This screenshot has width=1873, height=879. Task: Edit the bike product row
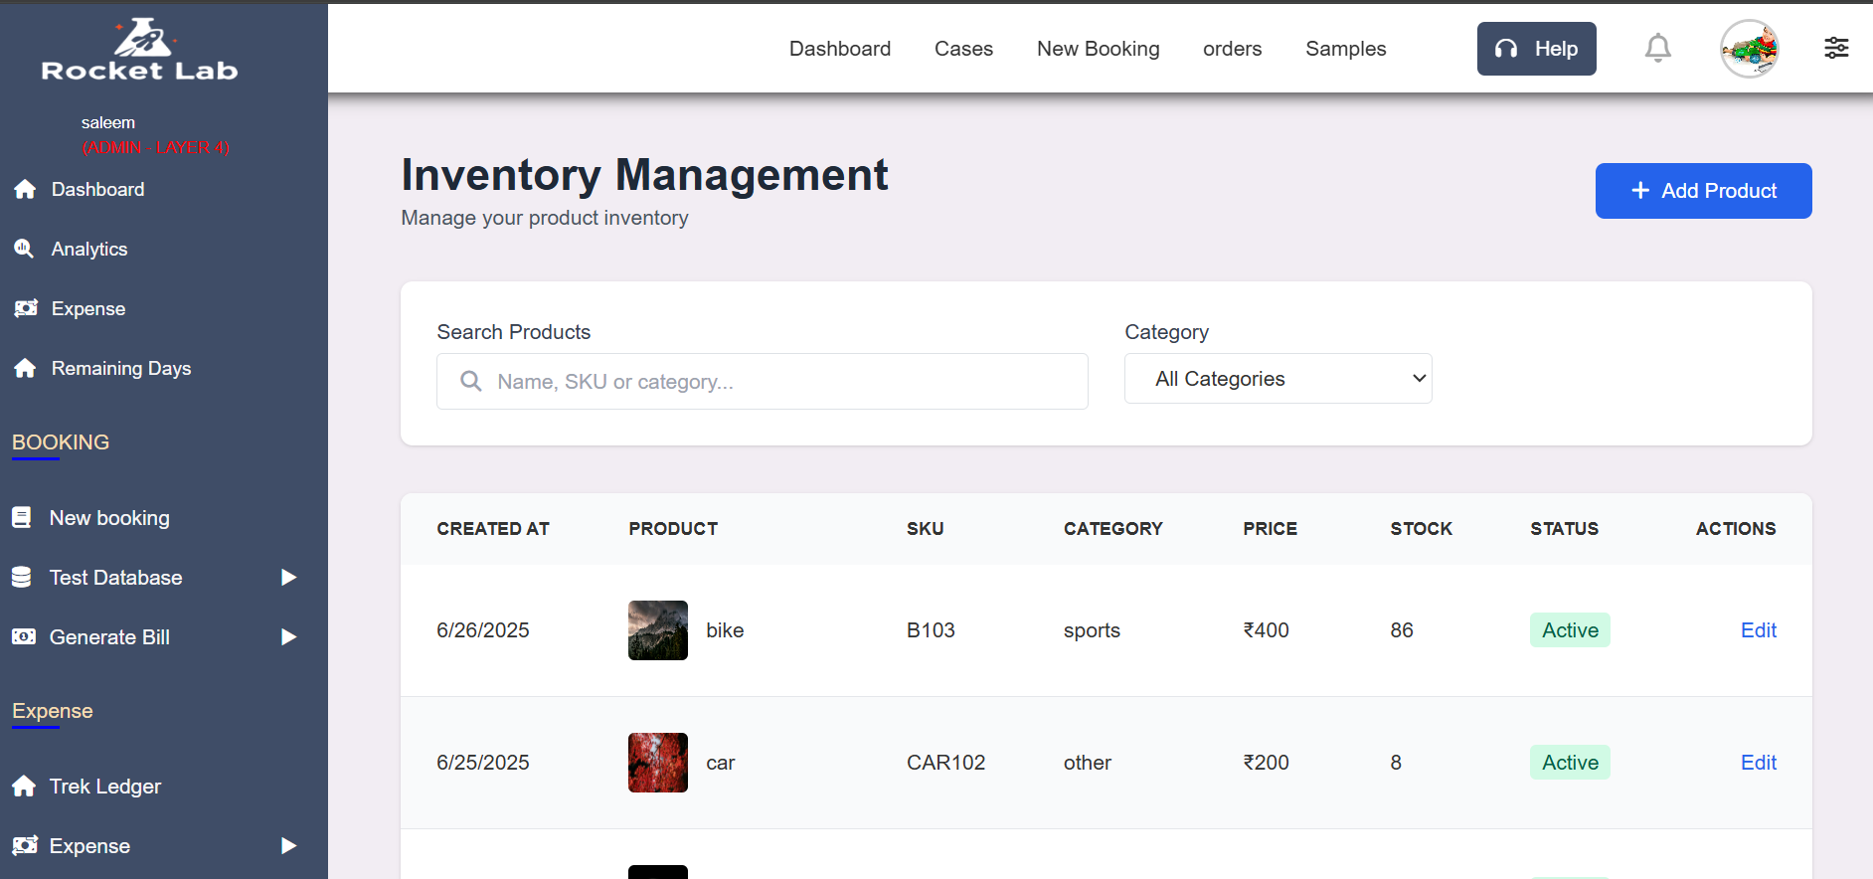click(x=1758, y=630)
